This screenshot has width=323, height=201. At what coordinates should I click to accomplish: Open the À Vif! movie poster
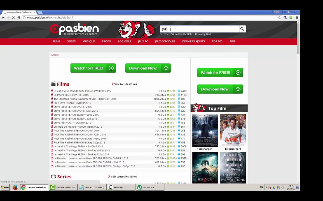click(x=233, y=130)
